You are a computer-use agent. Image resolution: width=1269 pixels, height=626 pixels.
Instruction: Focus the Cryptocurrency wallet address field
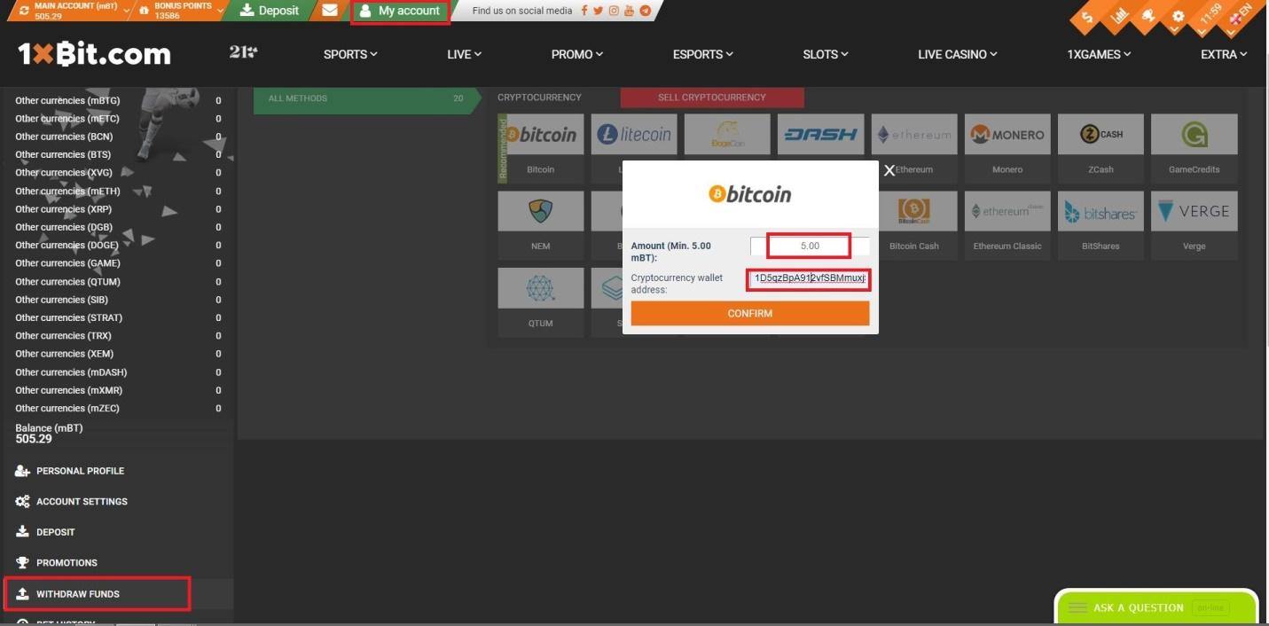[x=810, y=280]
